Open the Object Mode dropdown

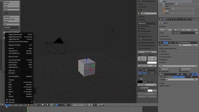tap(34, 105)
